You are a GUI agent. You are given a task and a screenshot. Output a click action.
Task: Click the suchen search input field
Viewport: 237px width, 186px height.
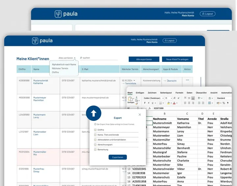tap(99, 58)
